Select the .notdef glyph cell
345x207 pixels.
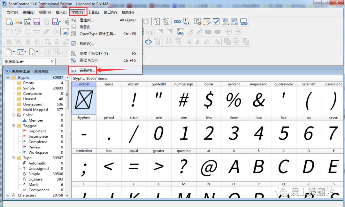click(x=84, y=98)
